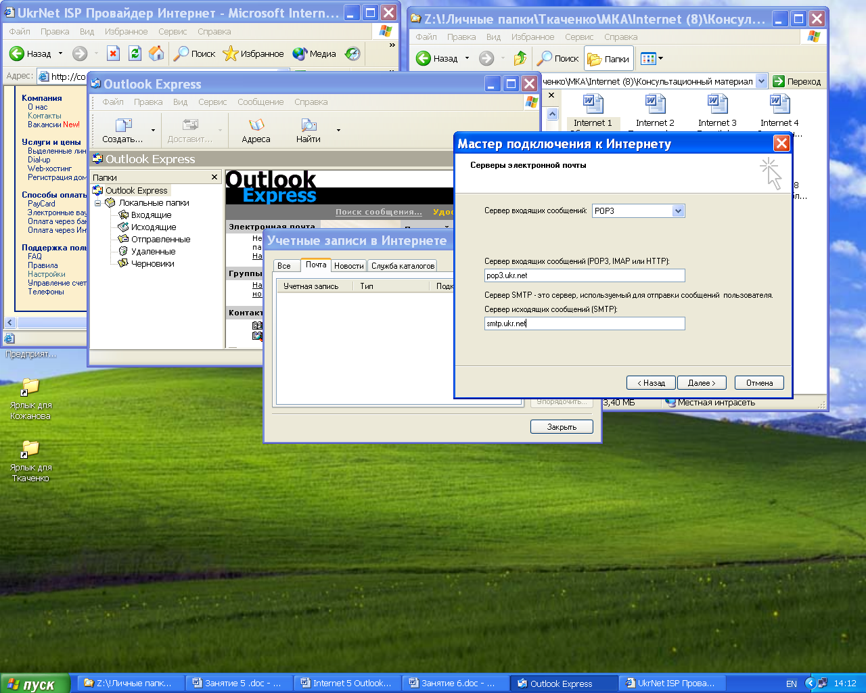The height and width of the screenshot is (693, 866).
Task: Open Найти dropdown arrow in Outlook Express
Action: [x=338, y=131]
